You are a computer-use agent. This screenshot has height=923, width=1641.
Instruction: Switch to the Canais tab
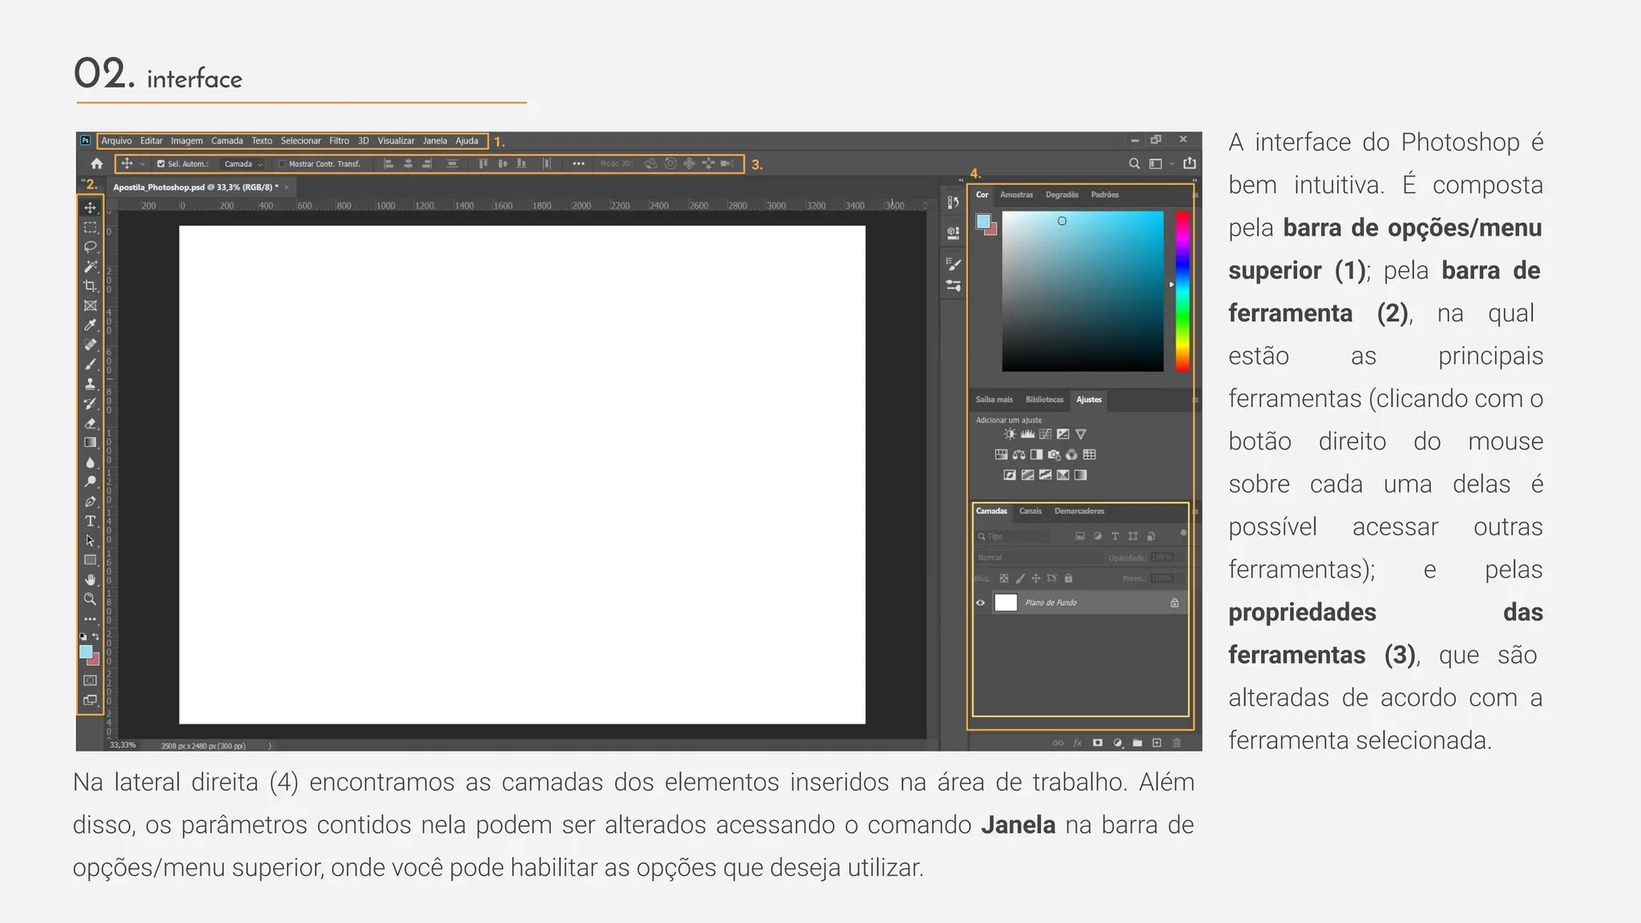pyautogui.click(x=1030, y=511)
